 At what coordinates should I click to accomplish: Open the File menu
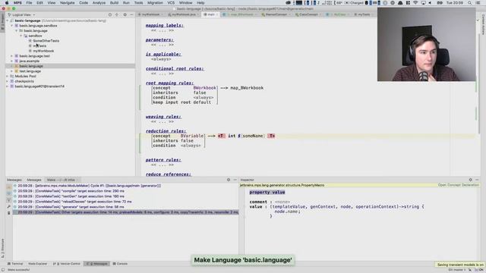(29, 3)
